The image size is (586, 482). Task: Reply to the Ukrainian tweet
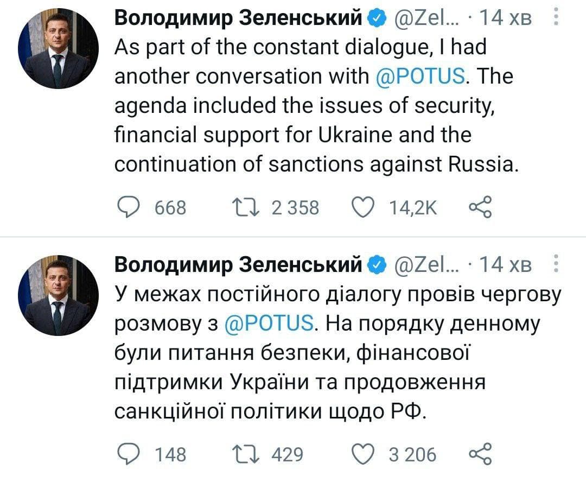129,454
